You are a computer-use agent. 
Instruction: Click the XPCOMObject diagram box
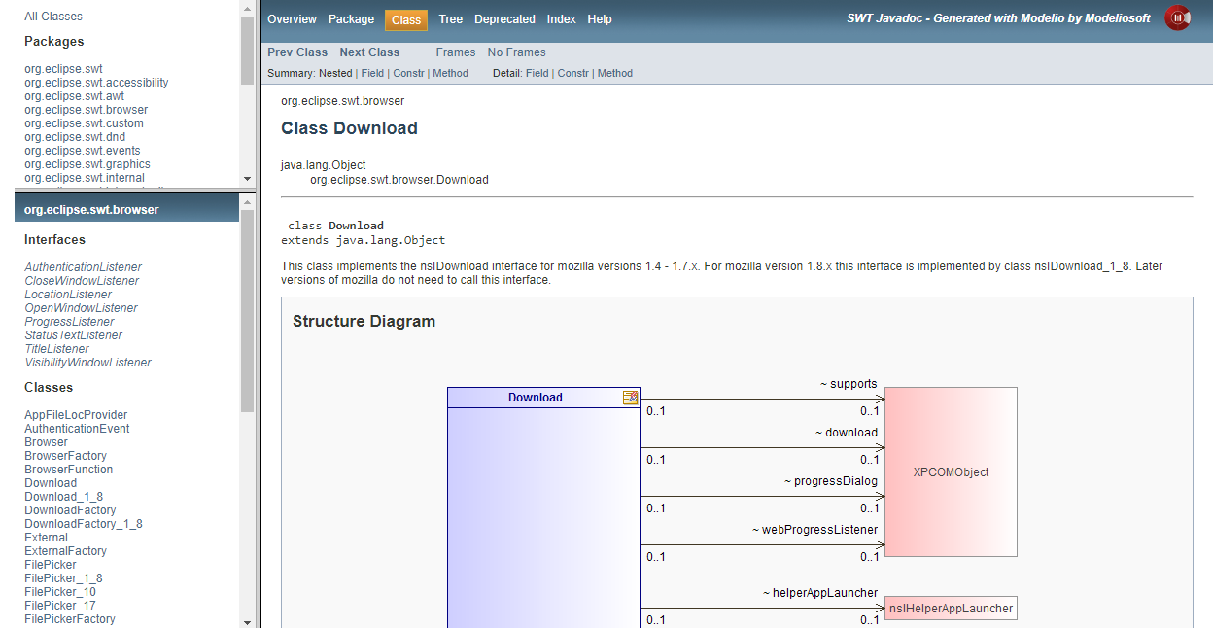coord(951,472)
